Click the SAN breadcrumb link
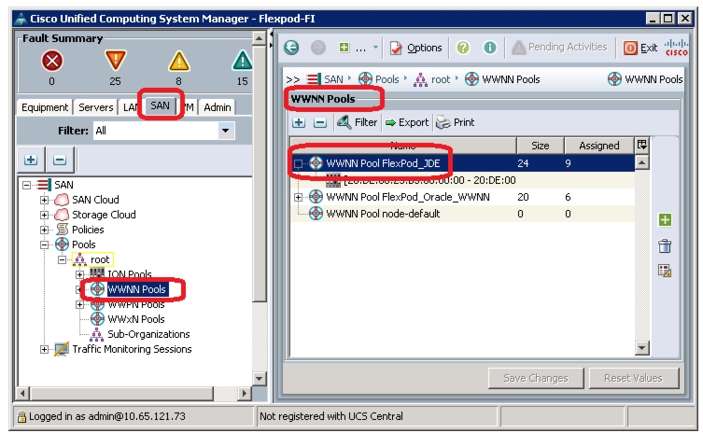The image size is (703, 433). [333, 79]
